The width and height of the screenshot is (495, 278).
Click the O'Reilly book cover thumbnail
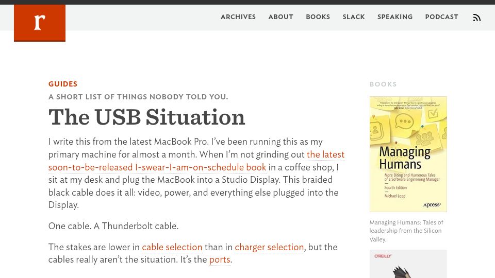click(x=408, y=264)
